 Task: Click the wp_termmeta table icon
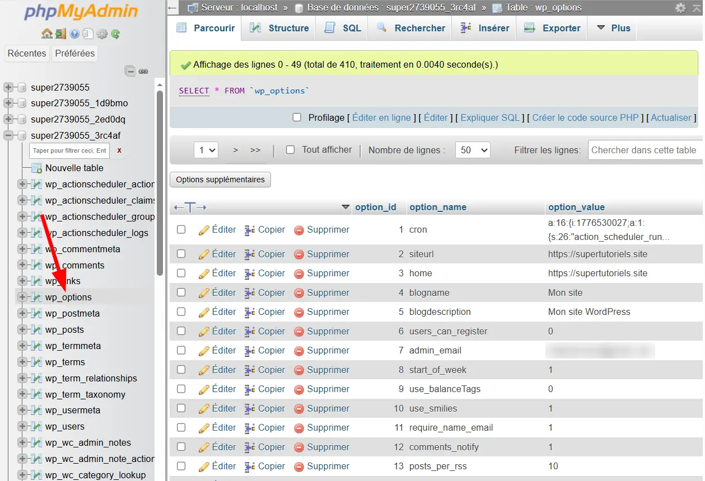(x=36, y=346)
